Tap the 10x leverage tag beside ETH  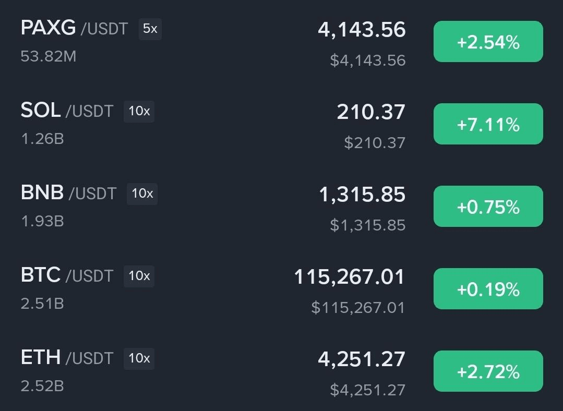coord(139,358)
